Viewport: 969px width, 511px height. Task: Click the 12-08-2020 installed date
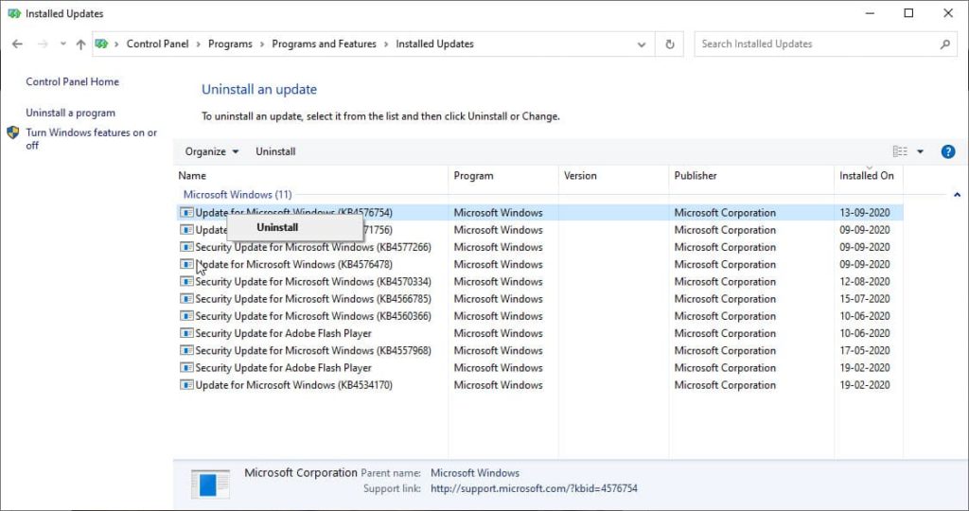click(865, 282)
